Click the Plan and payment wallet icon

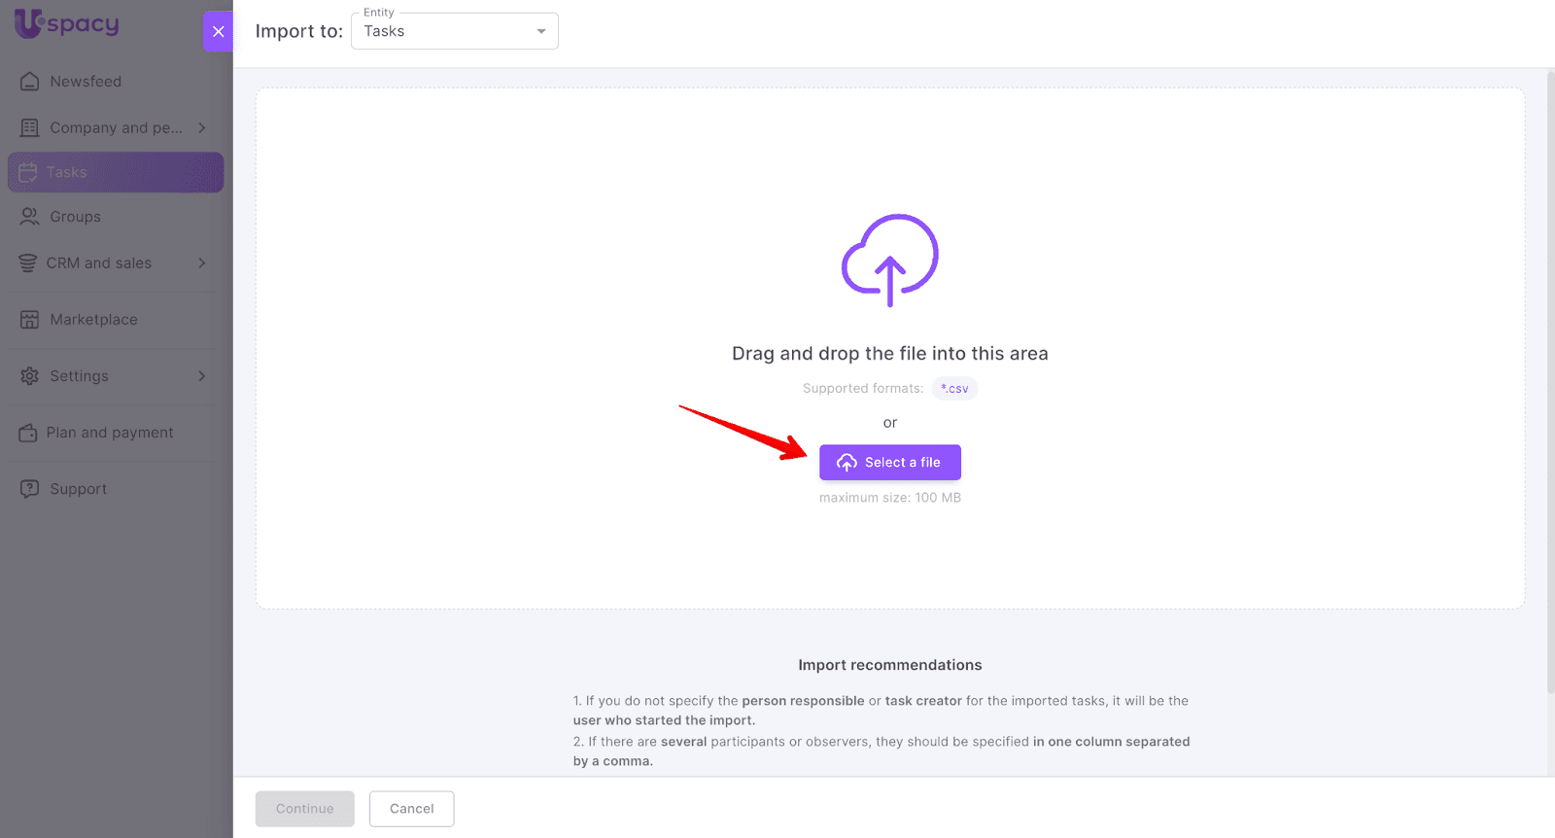coord(28,433)
